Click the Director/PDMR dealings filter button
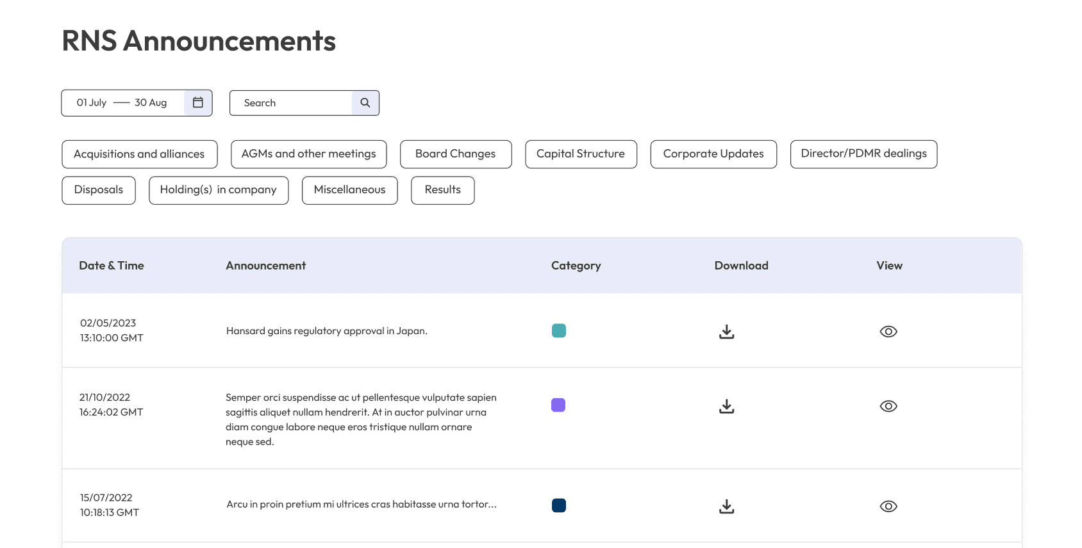 click(x=863, y=154)
